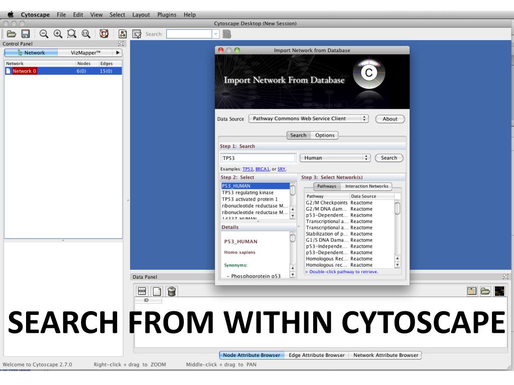
Task: Click the Details pane scrollbar thumb
Action: point(293,238)
